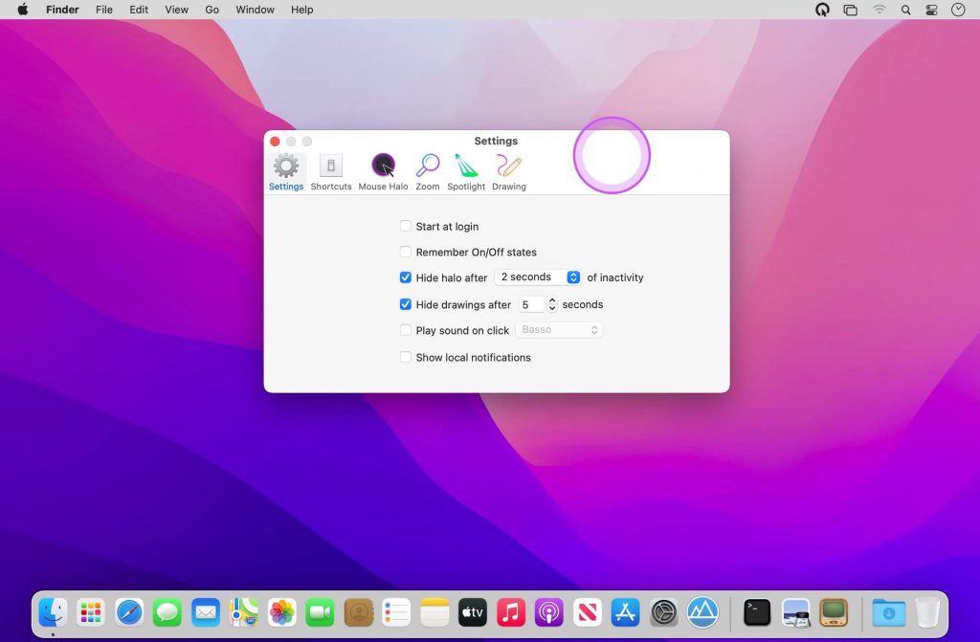Viewport: 980px width, 642px height.
Task: Open the Window menu in the menu bar
Action: (255, 10)
